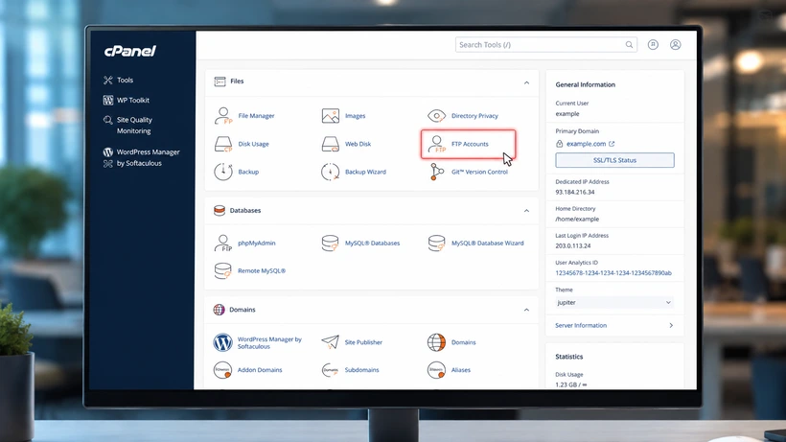Image resolution: width=786 pixels, height=442 pixels.
Task: Click the Statistics heading
Action: [x=569, y=357]
